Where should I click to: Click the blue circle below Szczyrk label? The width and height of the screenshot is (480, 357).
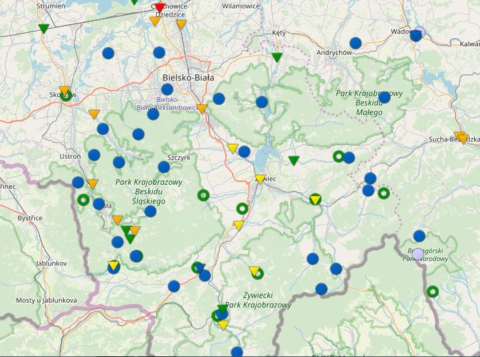(164, 167)
